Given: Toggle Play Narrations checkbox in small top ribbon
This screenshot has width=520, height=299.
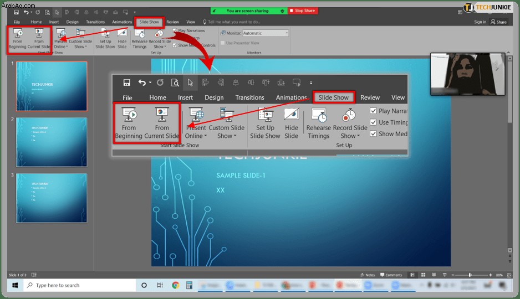Looking at the screenshot, I should (x=175, y=30).
